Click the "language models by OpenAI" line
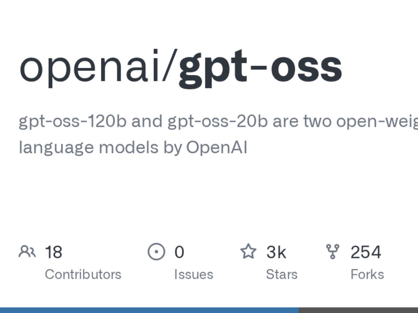The width and height of the screenshot is (418, 313). click(133, 147)
